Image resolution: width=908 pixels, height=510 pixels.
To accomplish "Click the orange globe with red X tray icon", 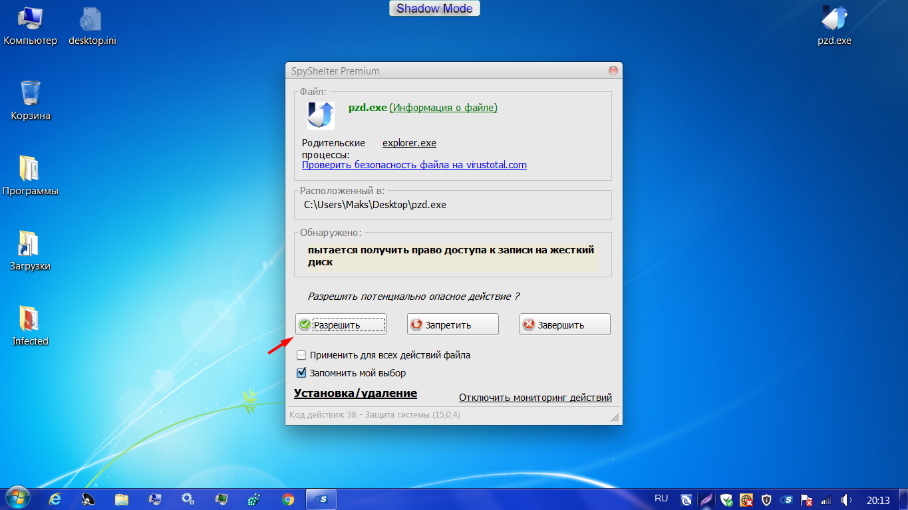I will (x=746, y=499).
